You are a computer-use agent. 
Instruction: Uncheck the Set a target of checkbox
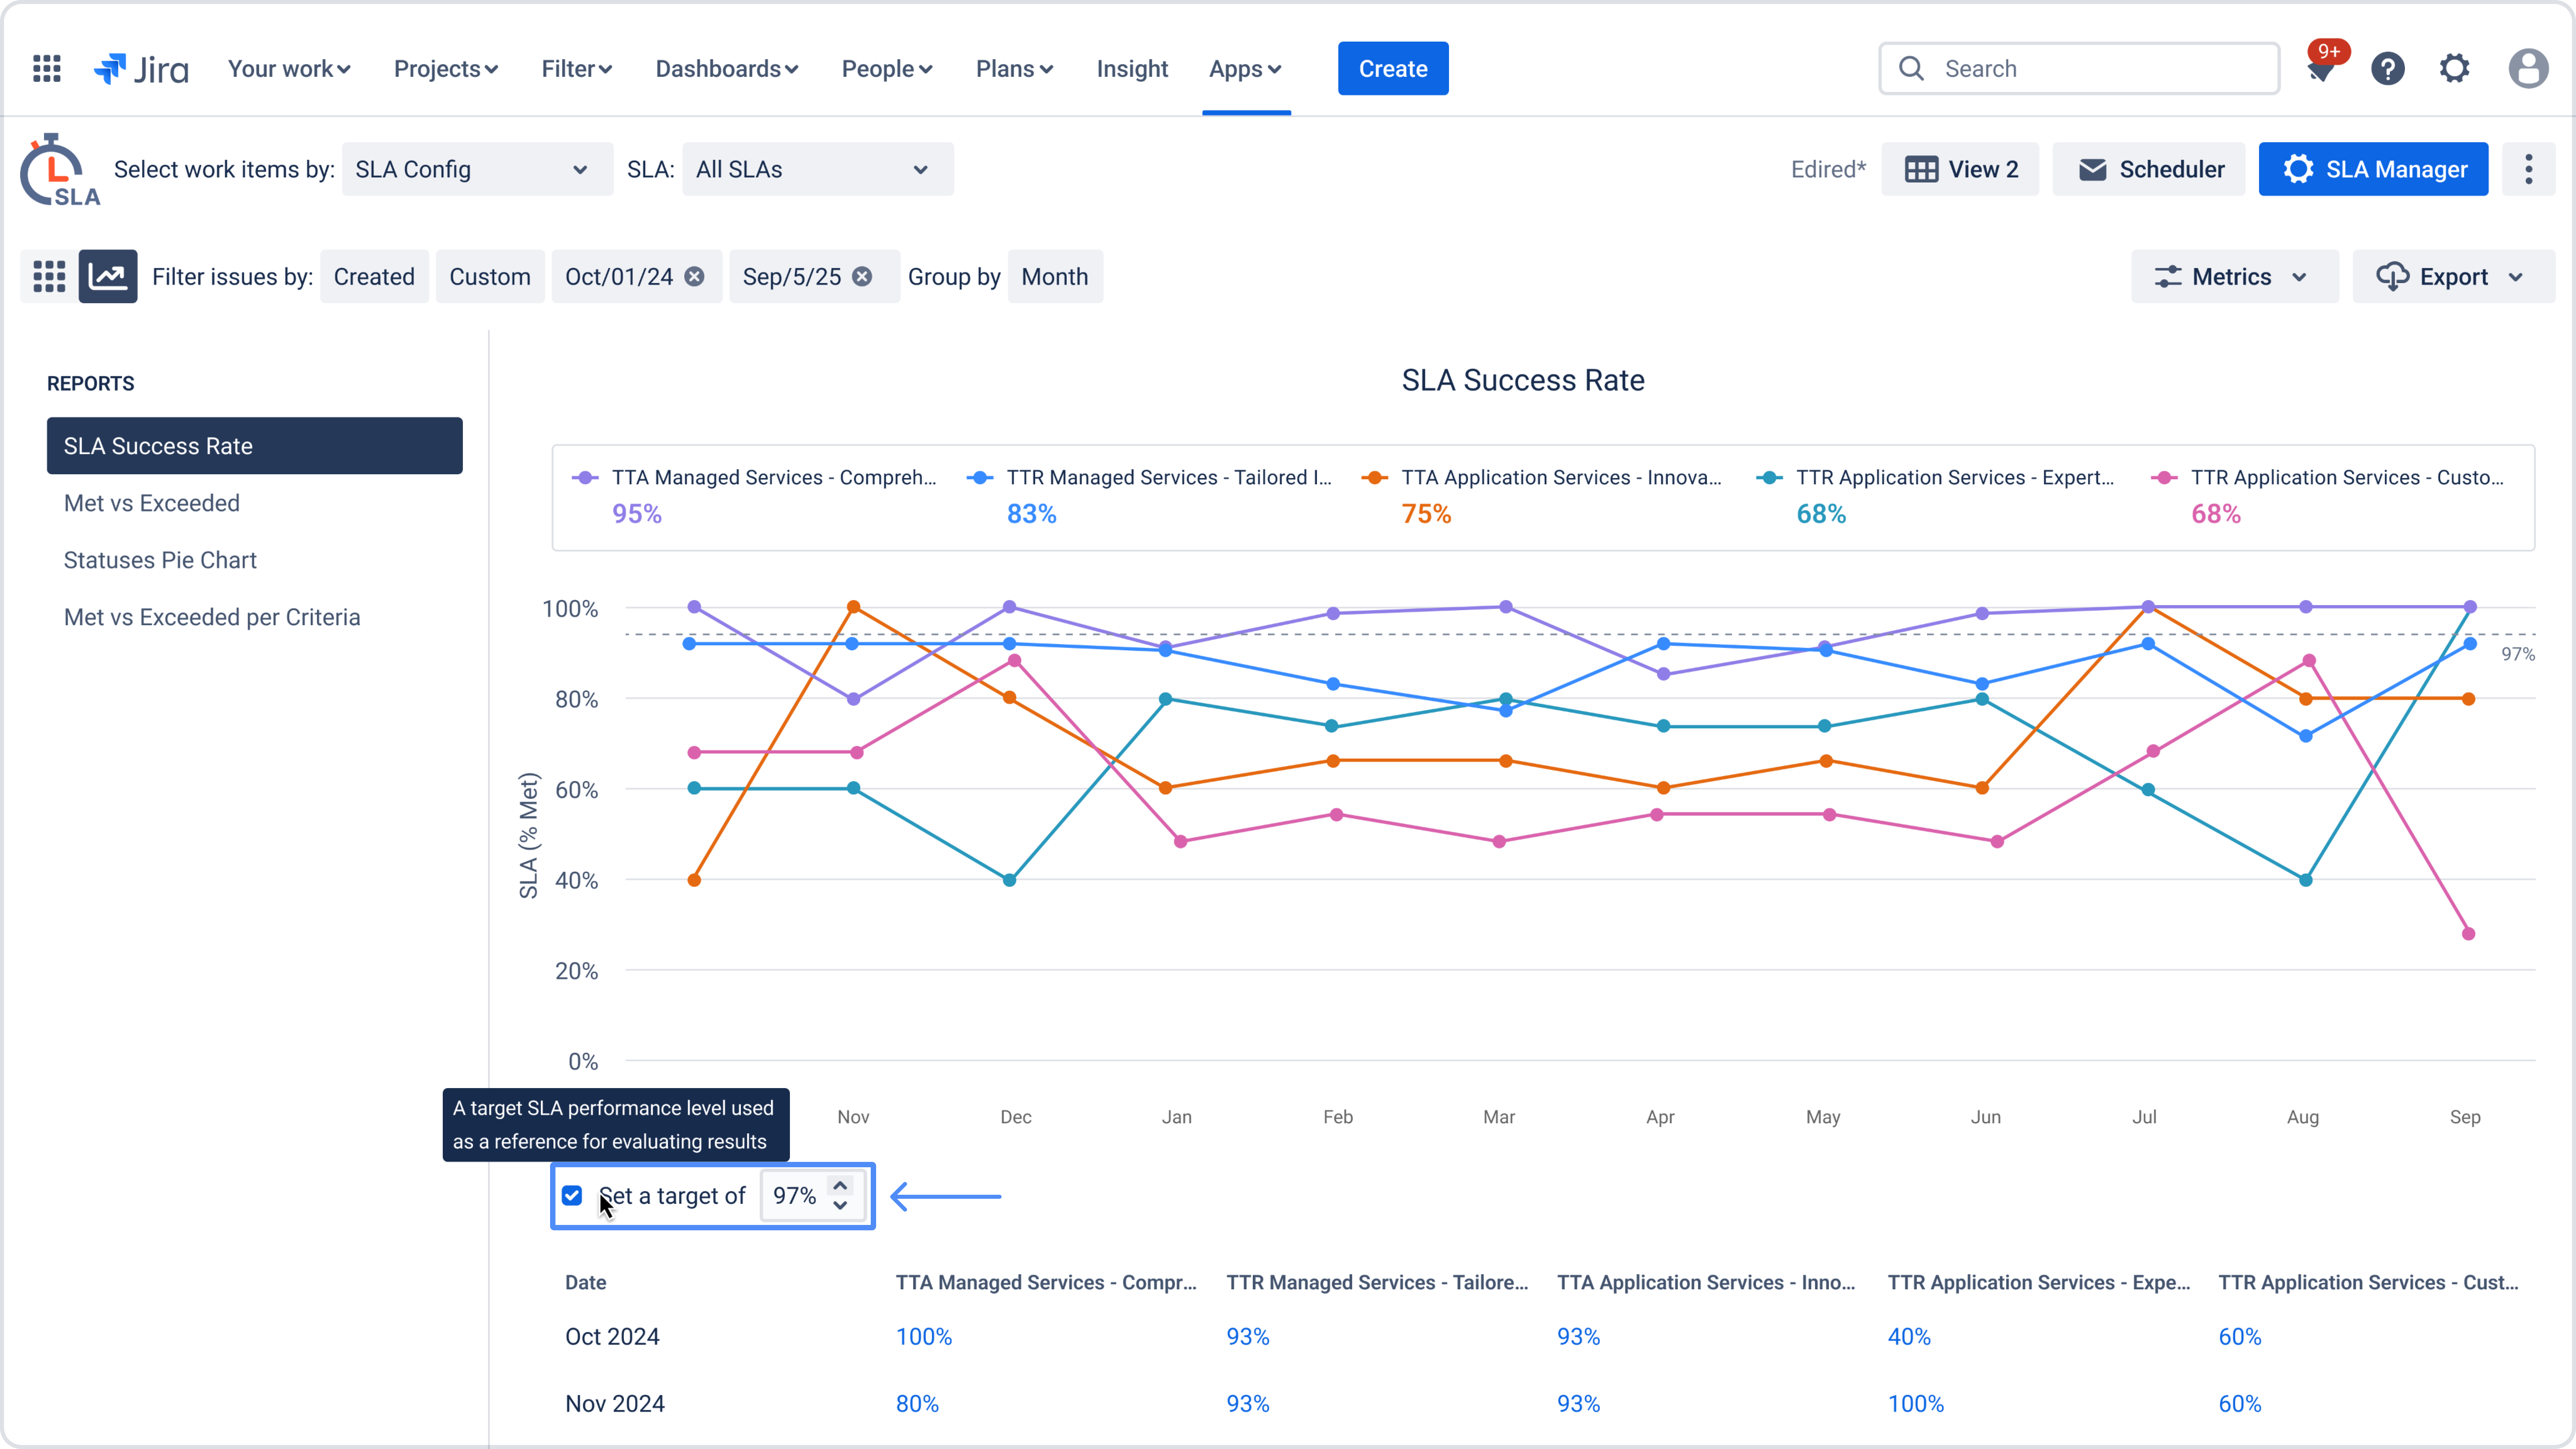(572, 1195)
